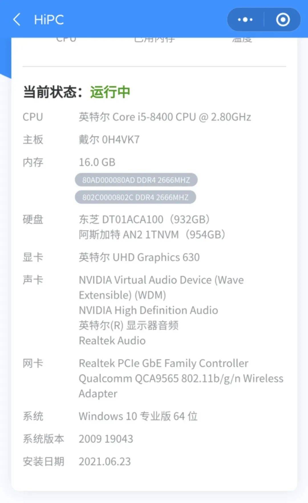Select the 80AD000080AD DDR4 2666MHZ memory tag
Image resolution: width=308 pixels, height=503 pixels.
point(136,180)
